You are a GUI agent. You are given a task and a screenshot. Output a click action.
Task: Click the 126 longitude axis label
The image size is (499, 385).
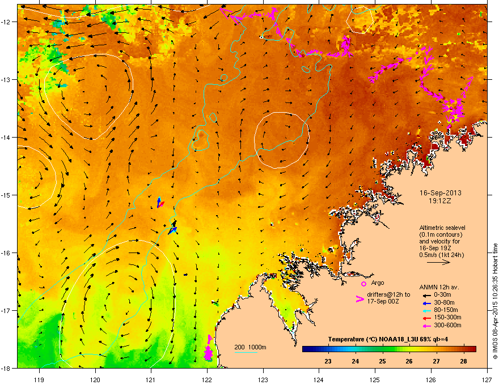coord(431,379)
